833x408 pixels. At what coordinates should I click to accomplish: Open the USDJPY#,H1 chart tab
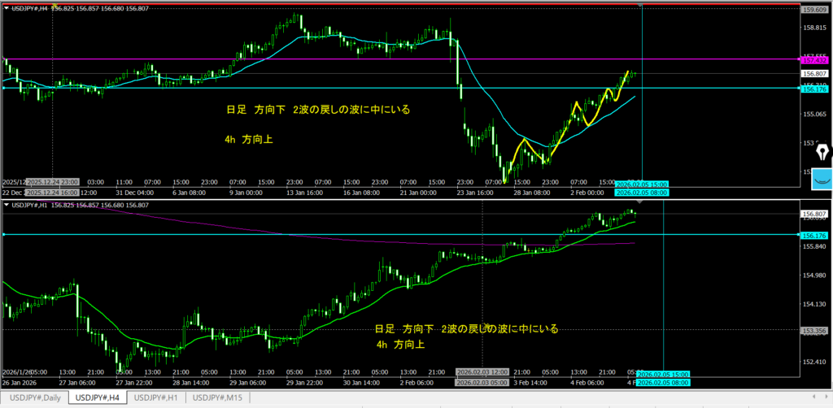coord(156,398)
